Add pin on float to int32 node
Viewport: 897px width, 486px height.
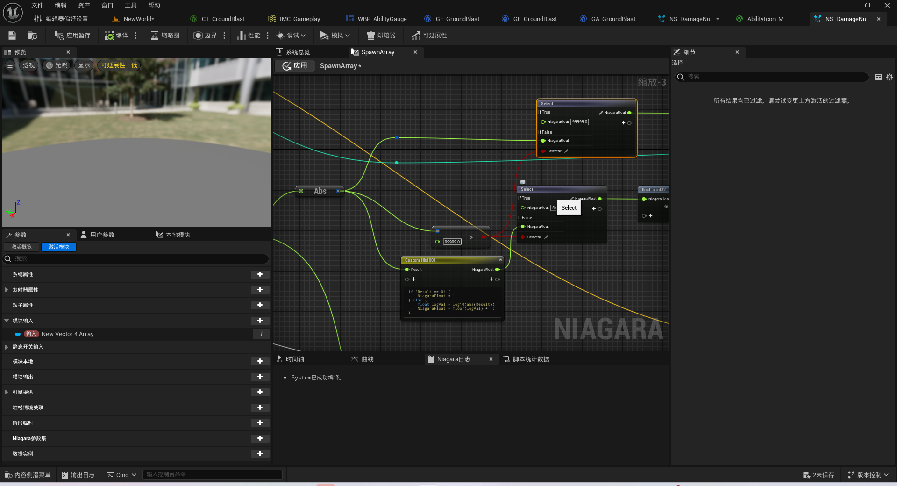pyautogui.click(x=647, y=216)
